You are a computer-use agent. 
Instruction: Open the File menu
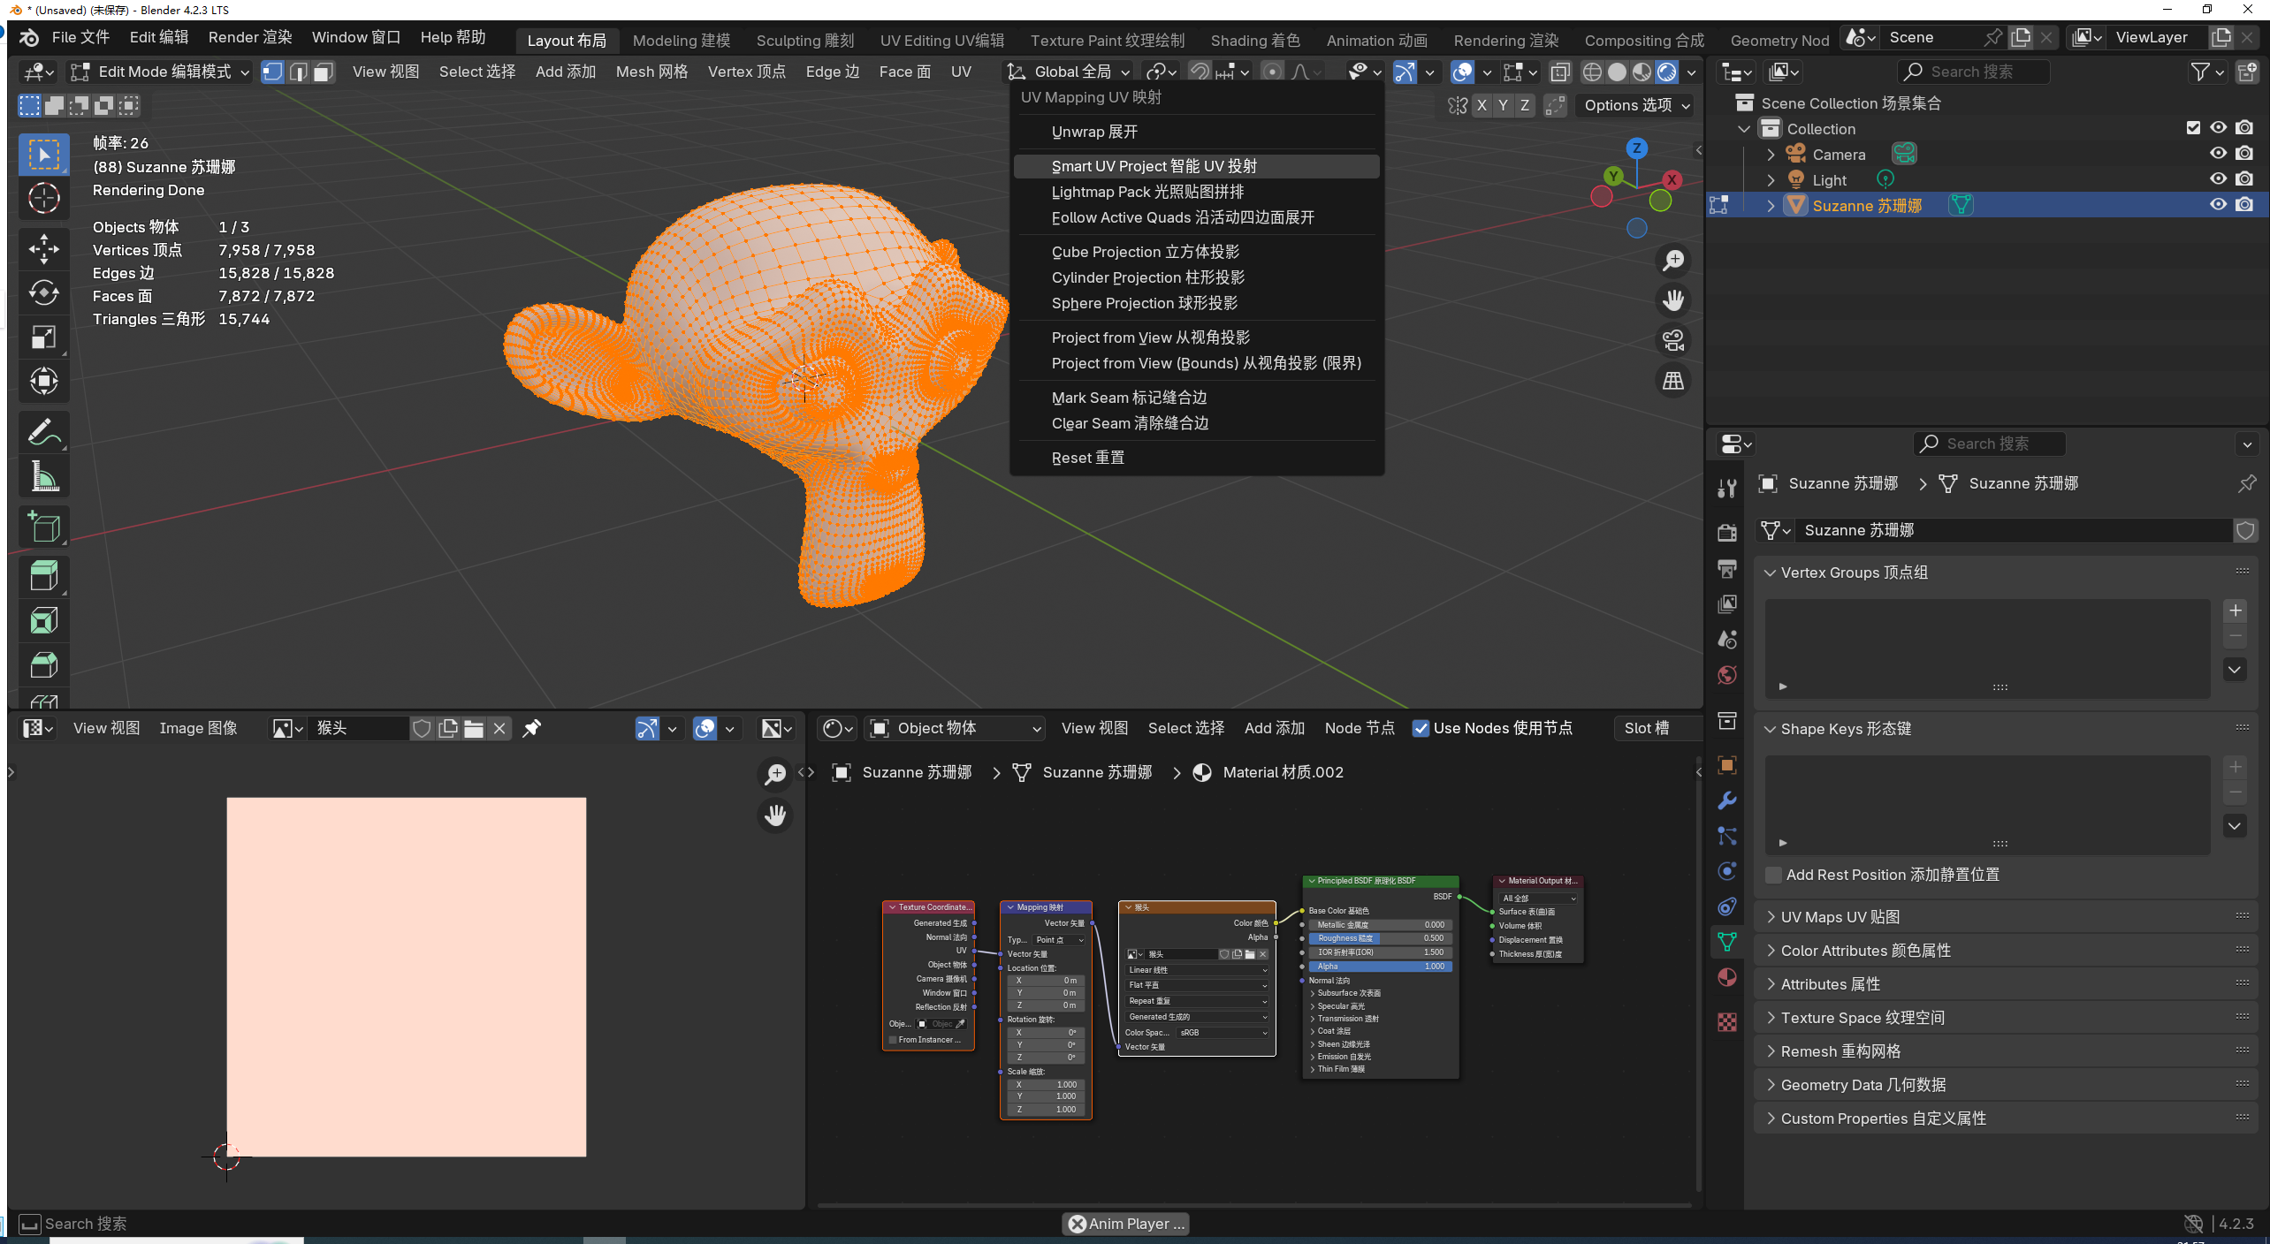click(x=80, y=37)
